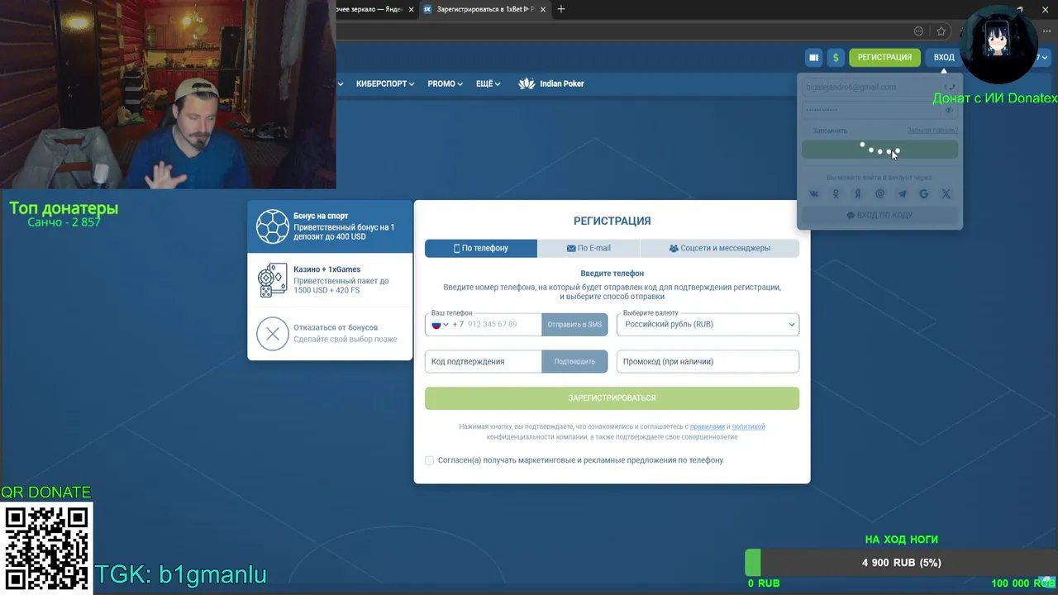Click the Код подтверждения input field
The height and width of the screenshot is (595, 1058).
coord(484,361)
